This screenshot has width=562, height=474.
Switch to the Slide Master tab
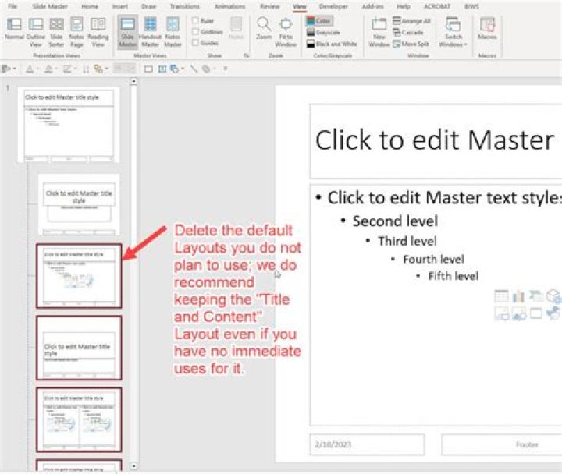point(50,6)
